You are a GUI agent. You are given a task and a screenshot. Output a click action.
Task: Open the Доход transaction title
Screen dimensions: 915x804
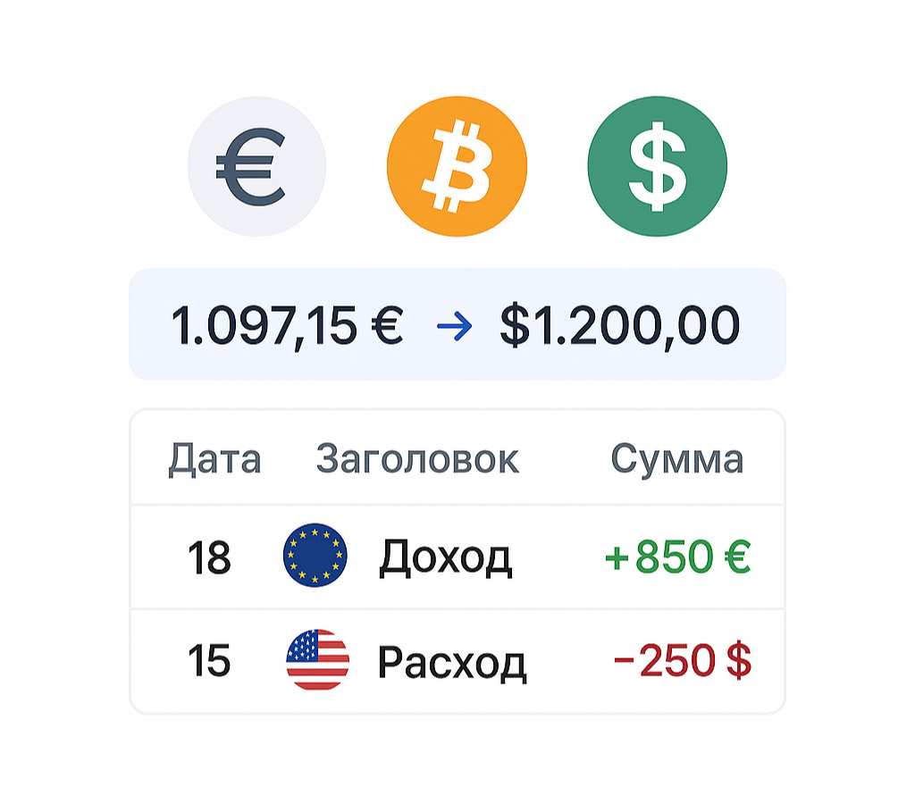tap(445, 557)
